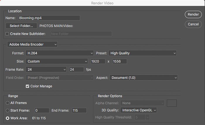
Task: Click the alpha channel matte color swatch
Action: point(172,103)
